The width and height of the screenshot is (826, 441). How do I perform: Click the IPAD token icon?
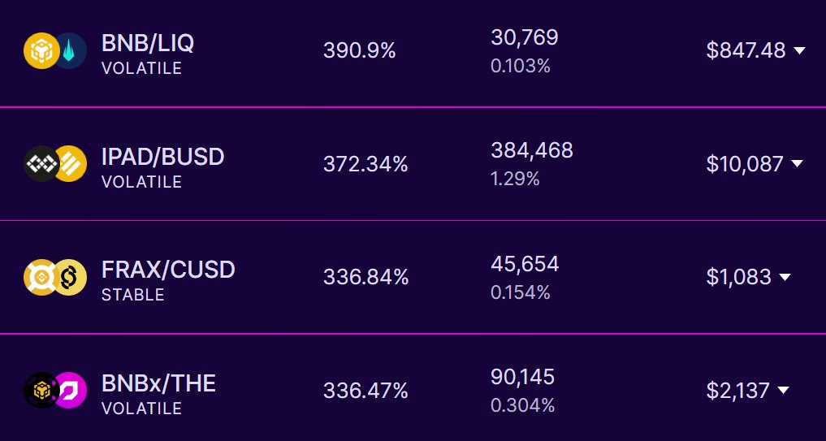tap(41, 164)
